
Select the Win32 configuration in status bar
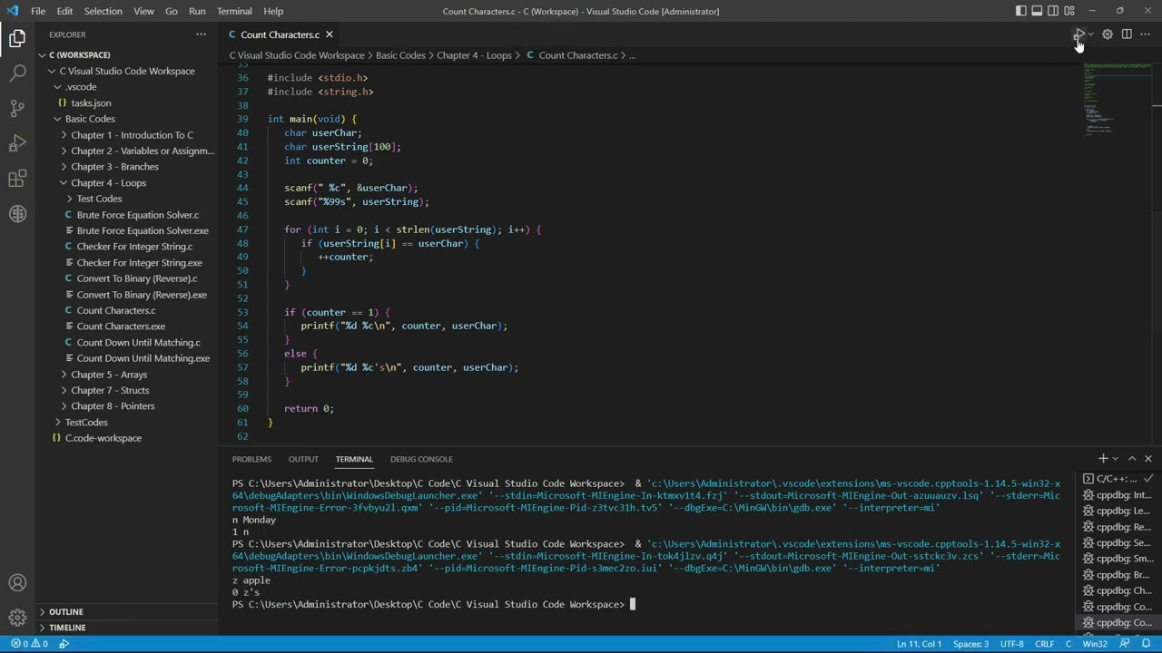(1095, 644)
